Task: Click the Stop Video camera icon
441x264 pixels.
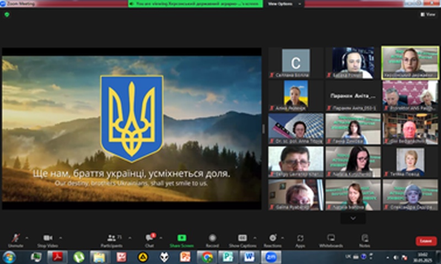Action: click(x=47, y=238)
